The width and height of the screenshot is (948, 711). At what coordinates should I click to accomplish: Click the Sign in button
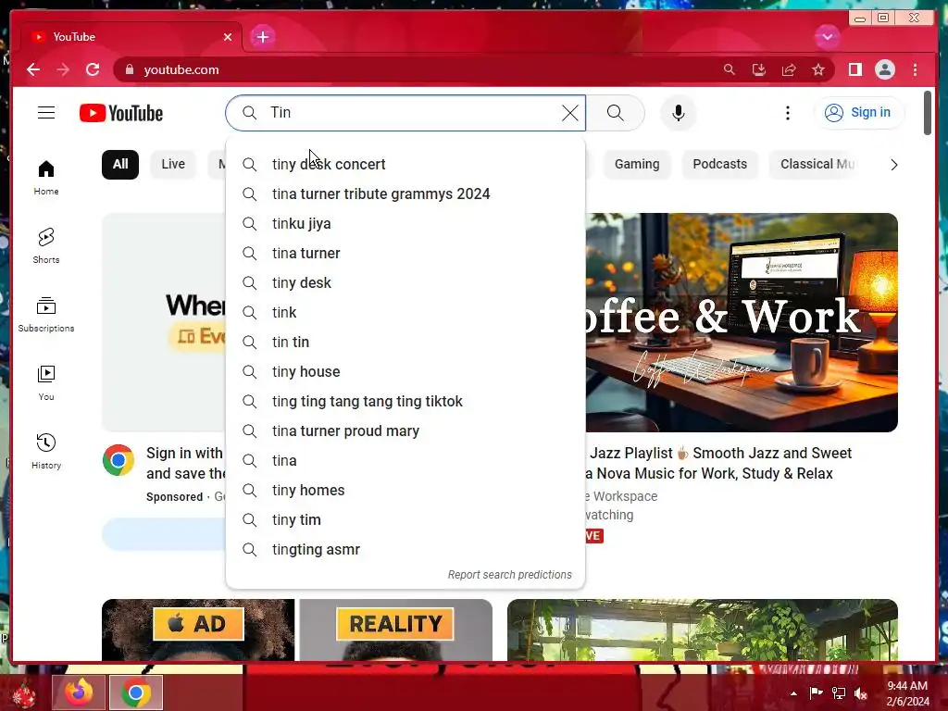859,112
